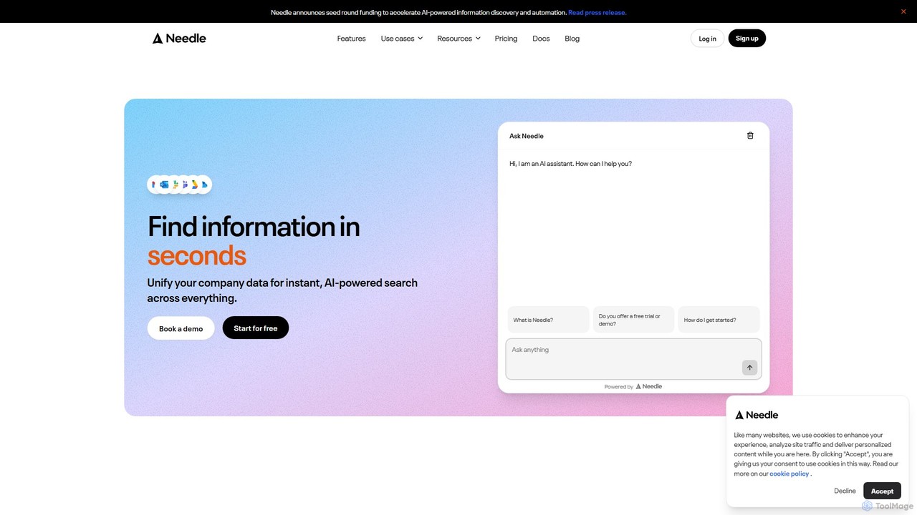Image resolution: width=917 pixels, height=515 pixels.
Task: Select the 'How do I get started?' suggestion
Action: click(x=719, y=320)
